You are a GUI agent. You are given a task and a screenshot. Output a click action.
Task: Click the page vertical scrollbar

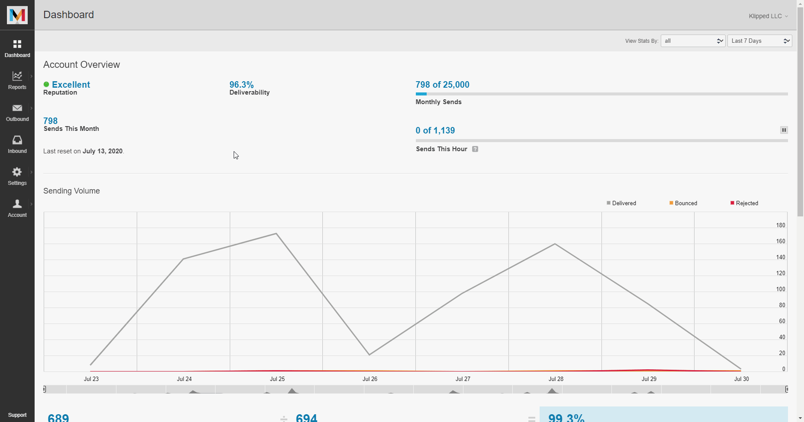click(x=800, y=130)
